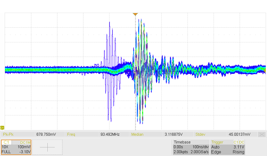
Task: Open the C1 channel descriptor label
Action: pyautogui.click(x=7, y=142)
